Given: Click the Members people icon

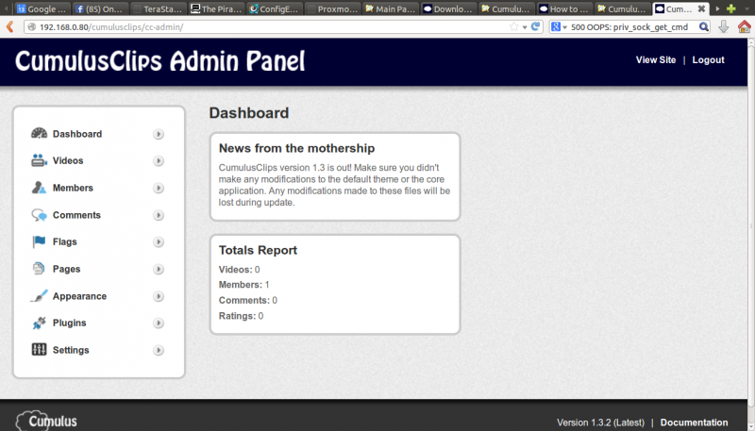Looking at the screenshot, I should pyautogui.click(x=39, y=188).
